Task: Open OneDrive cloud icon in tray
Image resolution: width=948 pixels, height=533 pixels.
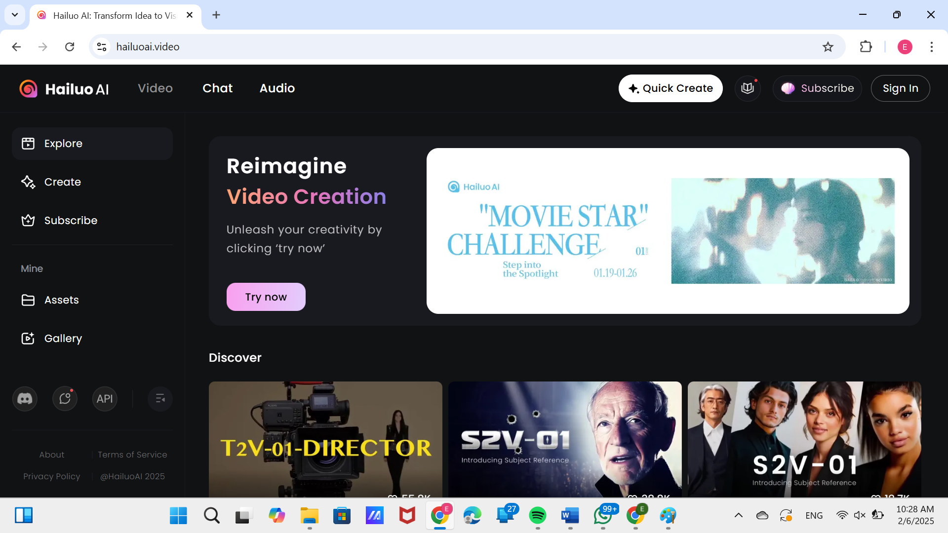Action: [762, 515]
